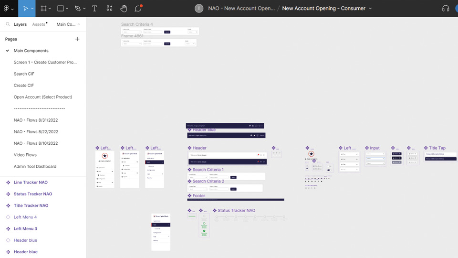Select the Comment tool

pyautogui.click(x=138, y=9)
